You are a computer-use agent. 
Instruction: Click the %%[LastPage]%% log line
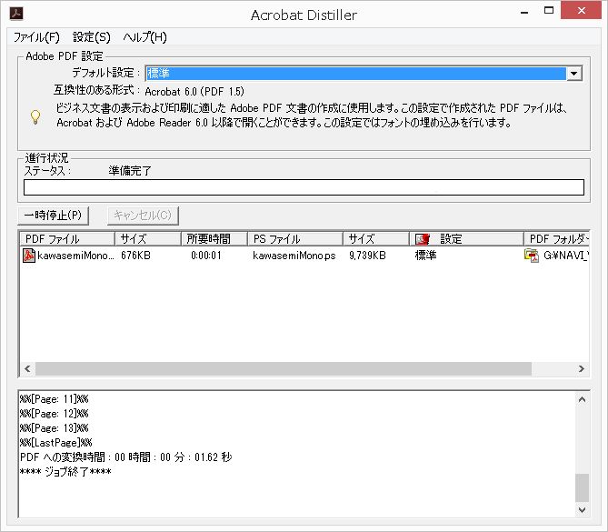click(x=55, y=442)
